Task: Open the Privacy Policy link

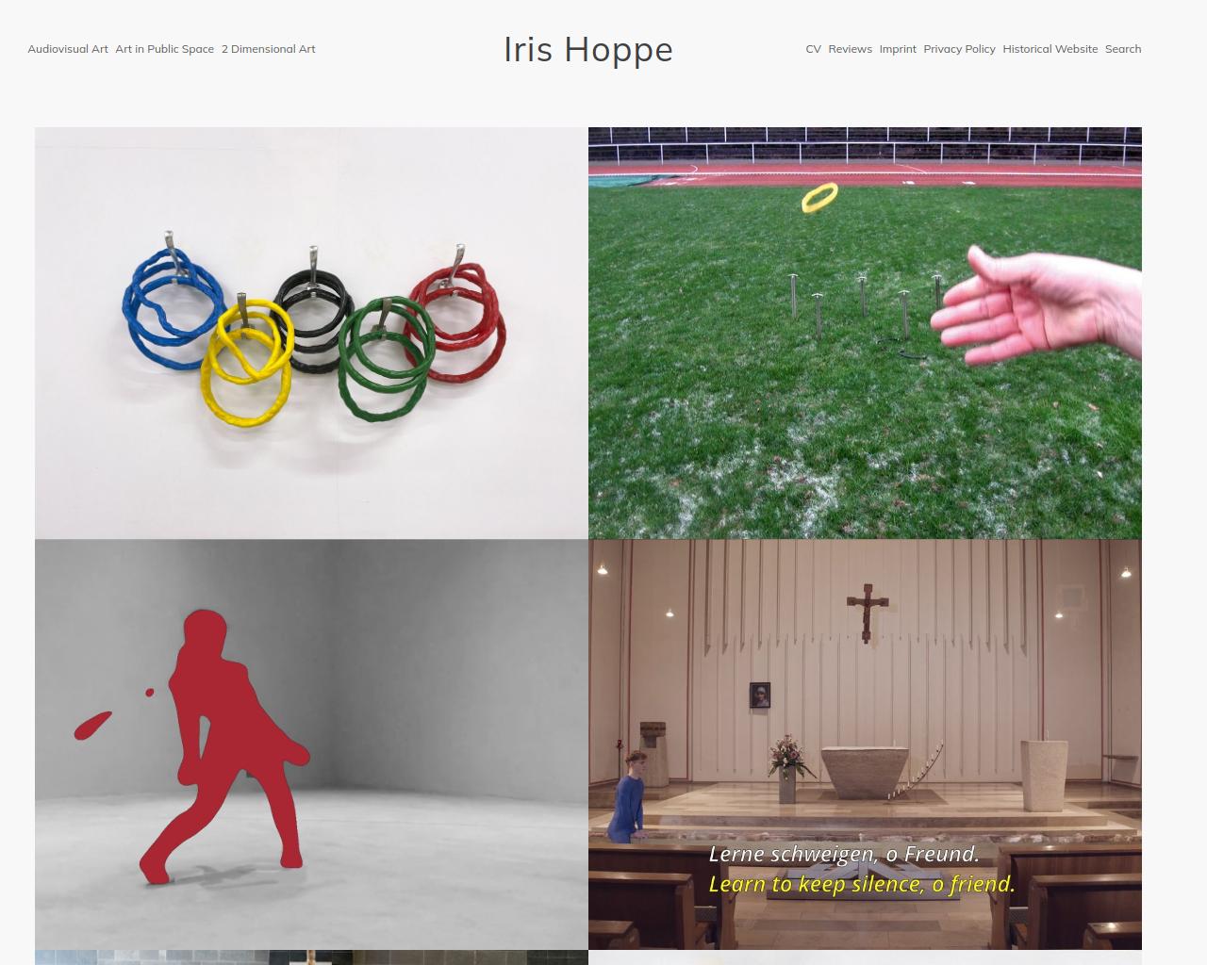Action: click(x=959, y=49)
